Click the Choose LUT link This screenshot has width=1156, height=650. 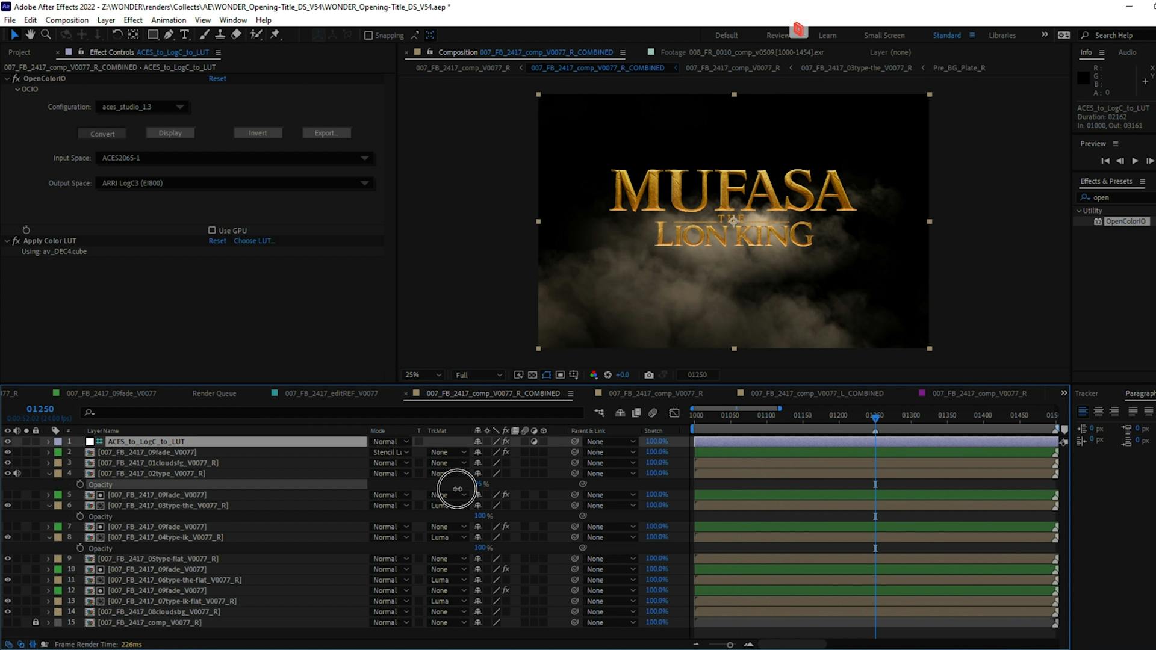point(254,241)
